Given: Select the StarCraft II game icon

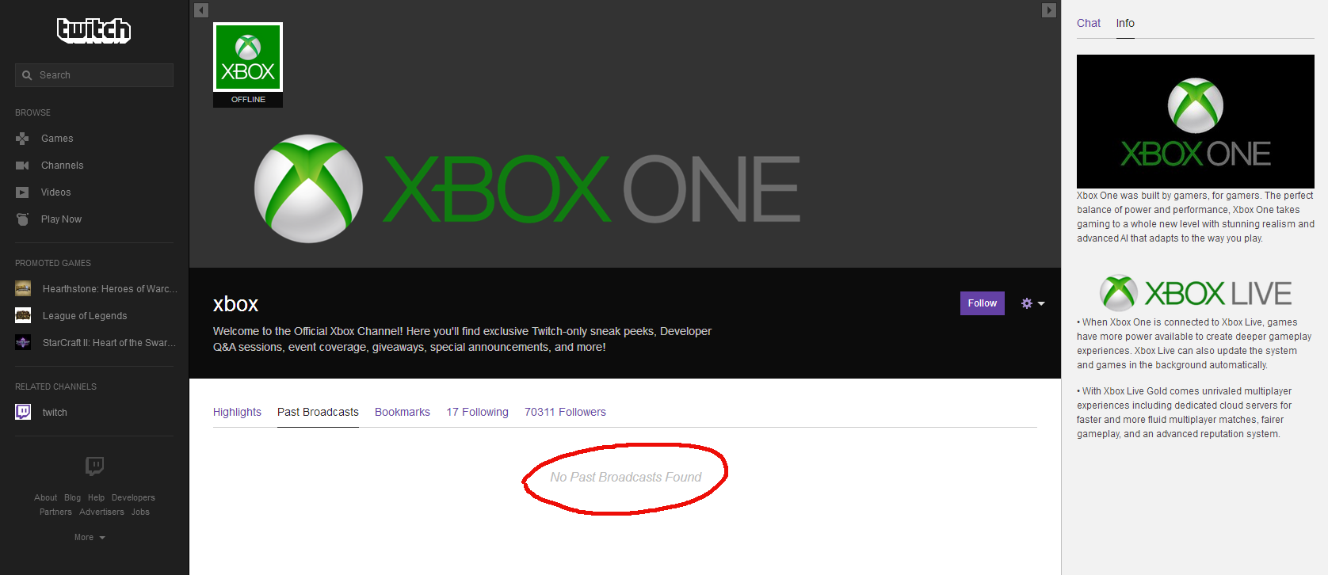Looking at the screenshot, I should point(23,343).
